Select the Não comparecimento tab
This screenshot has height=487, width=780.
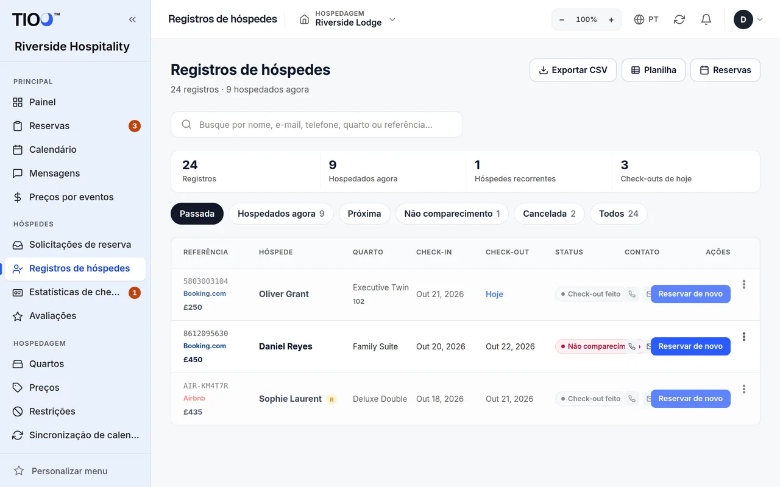(x=452, y=214)
